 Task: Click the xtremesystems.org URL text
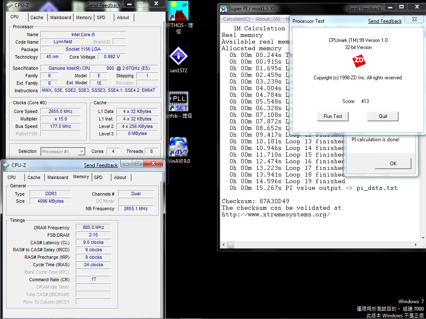point(276,215)
